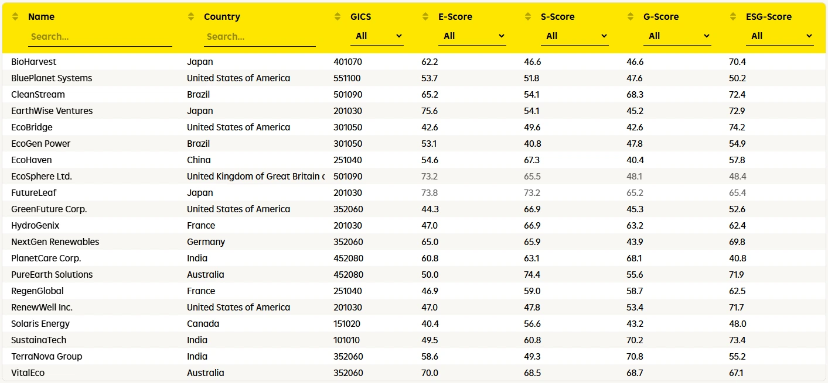Screen dimensions: 828x383
Task: Sort by E-Score using its arrow icon
Action: click(425, 17)
